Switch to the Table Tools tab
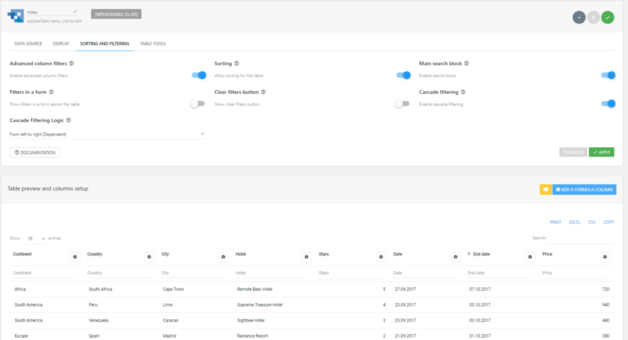628x340 pixels. tap(153, 44)
